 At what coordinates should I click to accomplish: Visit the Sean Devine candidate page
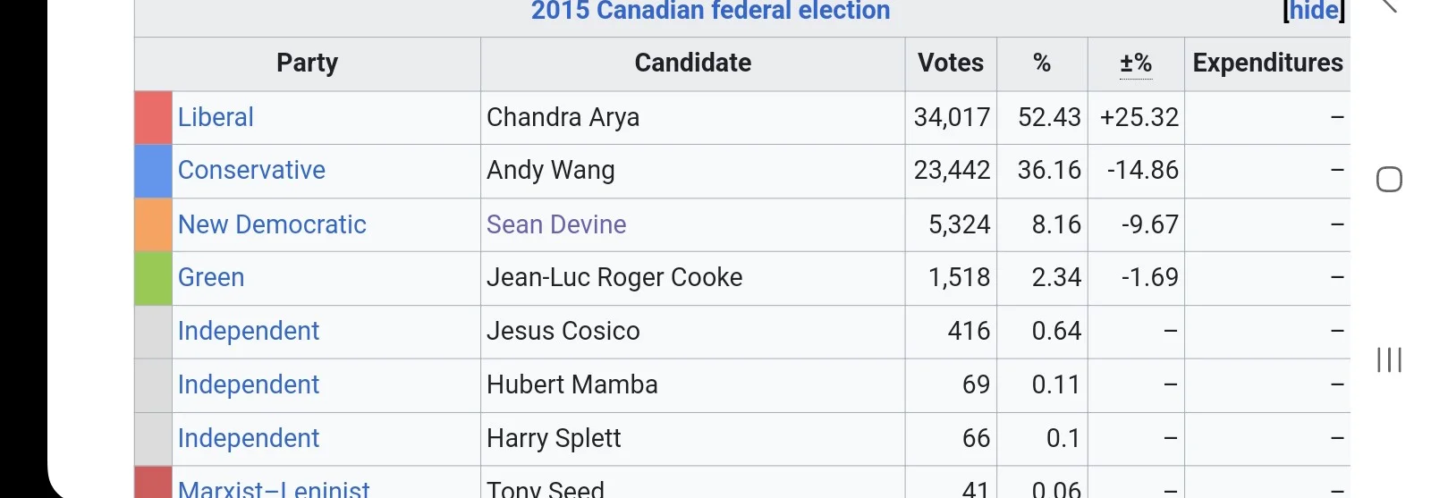point(556,224)
